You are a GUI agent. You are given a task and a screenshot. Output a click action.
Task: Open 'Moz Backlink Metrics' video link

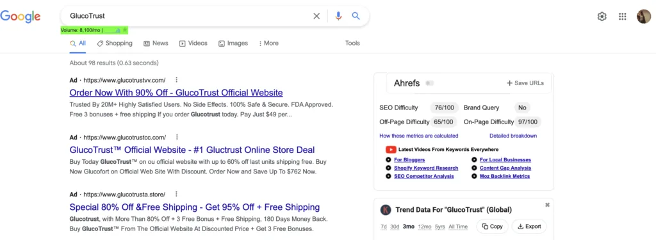coord(505,177)
